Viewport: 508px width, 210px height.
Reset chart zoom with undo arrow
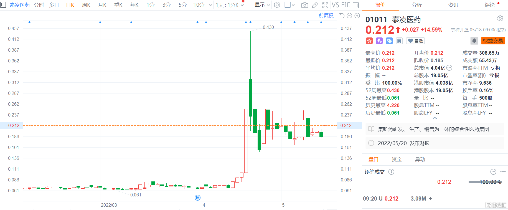(342, 16)
